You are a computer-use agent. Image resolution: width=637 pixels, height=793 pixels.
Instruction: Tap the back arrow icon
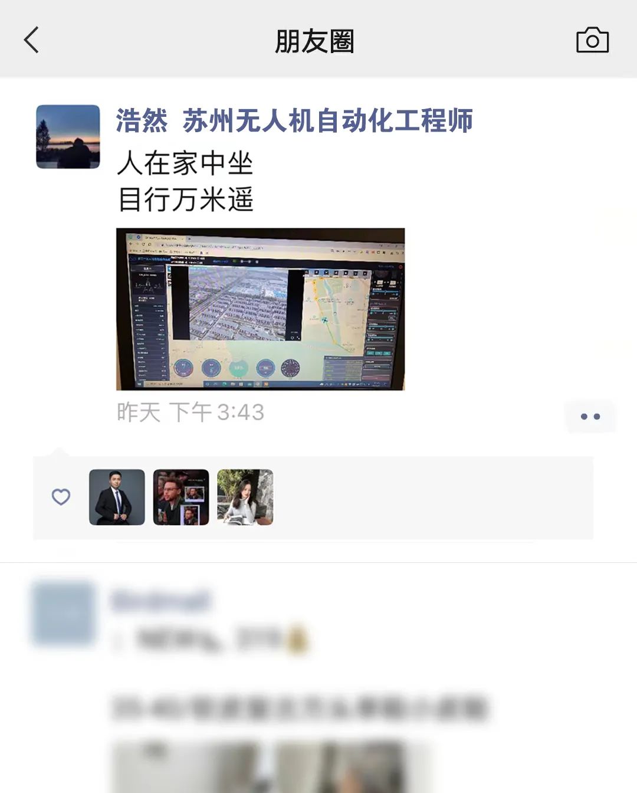click(x=31, y=40)
